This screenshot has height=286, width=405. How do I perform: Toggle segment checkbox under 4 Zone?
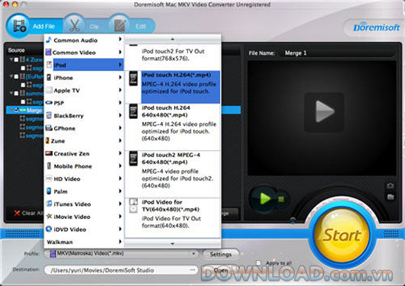[23, 68]
